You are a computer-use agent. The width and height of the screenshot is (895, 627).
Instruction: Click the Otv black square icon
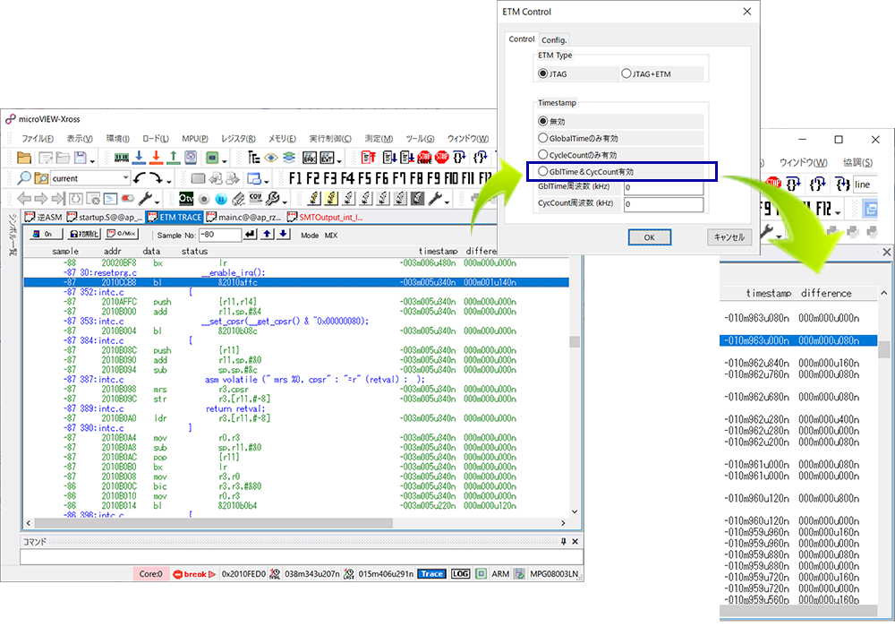tap(186, 199)
